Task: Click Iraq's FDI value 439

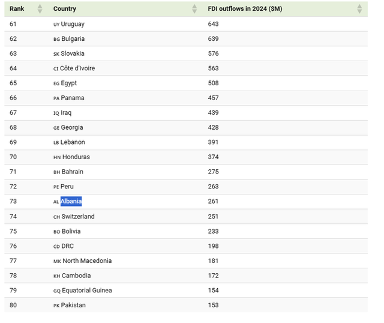Action: (213, 112)
